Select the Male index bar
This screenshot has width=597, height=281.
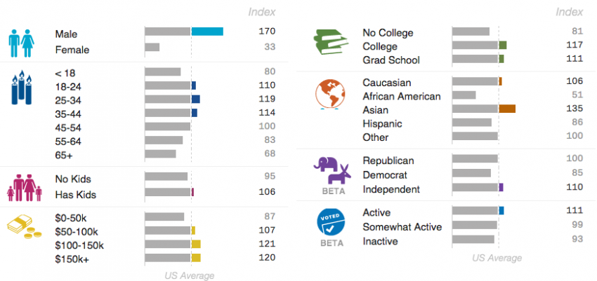184,32
